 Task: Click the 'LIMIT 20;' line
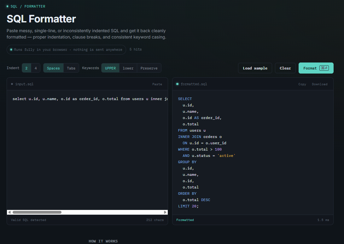[x=188, y=206]
